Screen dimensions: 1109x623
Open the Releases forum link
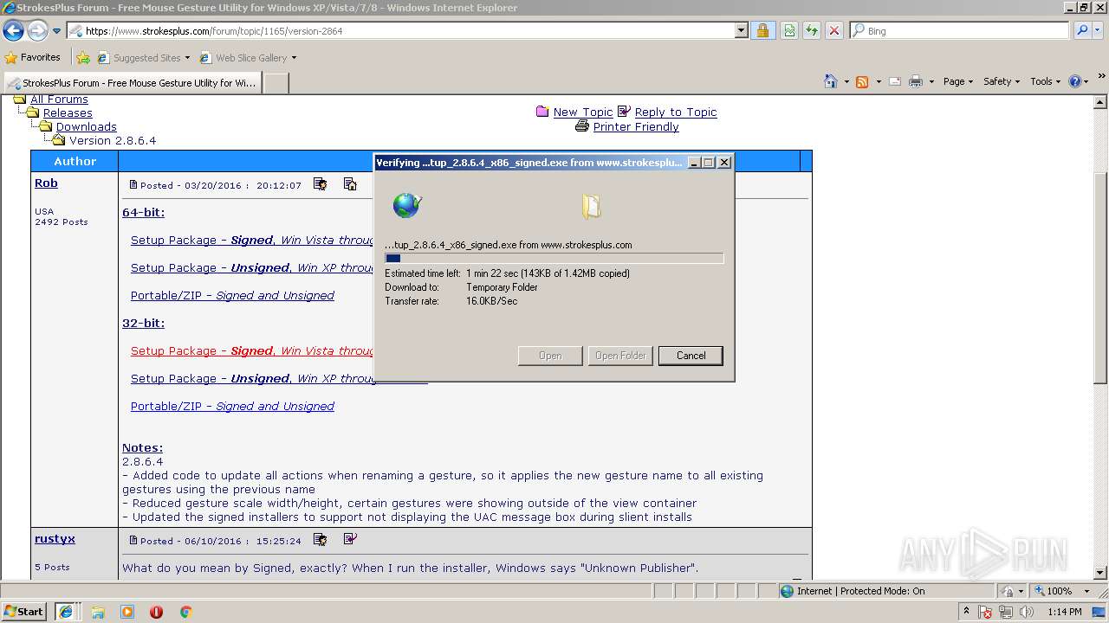point(68,113)
